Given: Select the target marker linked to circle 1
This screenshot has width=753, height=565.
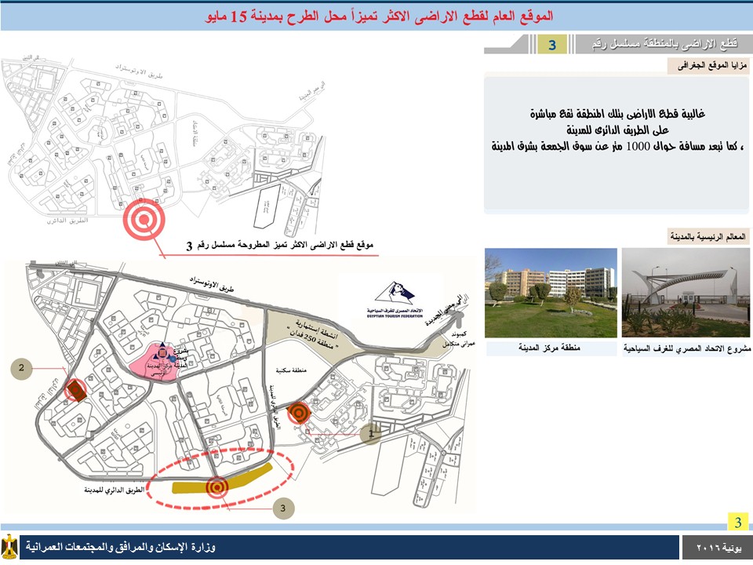Looking at the screenshot, I should click(x=299, y=413).
